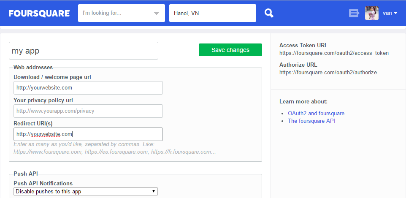Click the "Push API Notifications" label

coord(43,183)
